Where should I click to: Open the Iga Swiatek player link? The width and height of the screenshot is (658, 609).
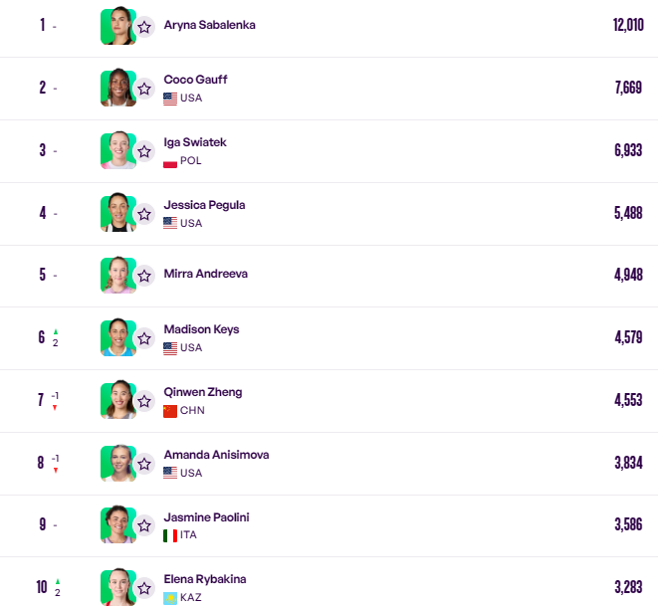(195, 142)
